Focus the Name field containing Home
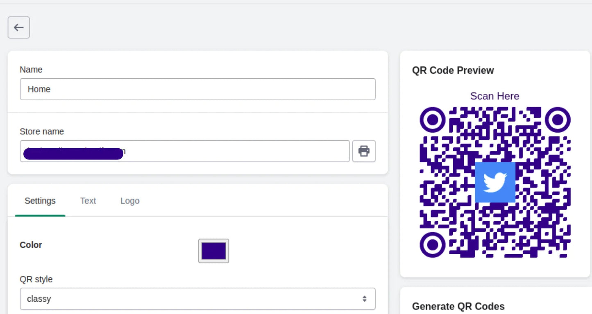Viewport: 592px width, 314px height. tap(197, 89)
